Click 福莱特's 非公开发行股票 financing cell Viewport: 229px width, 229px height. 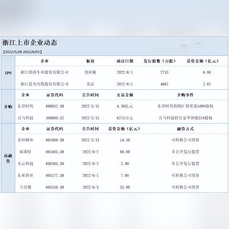pyautogui.click(x=185, y=152)
